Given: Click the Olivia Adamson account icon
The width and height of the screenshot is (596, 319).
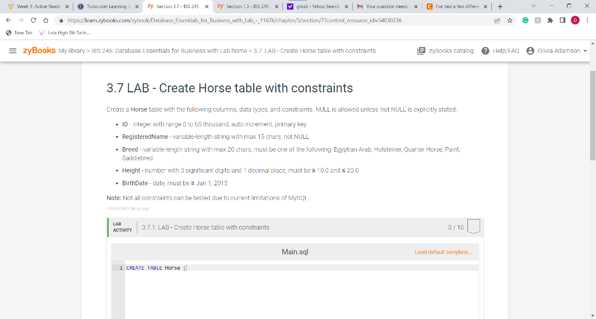Looking at the screenshot, I should pos(530,51).
